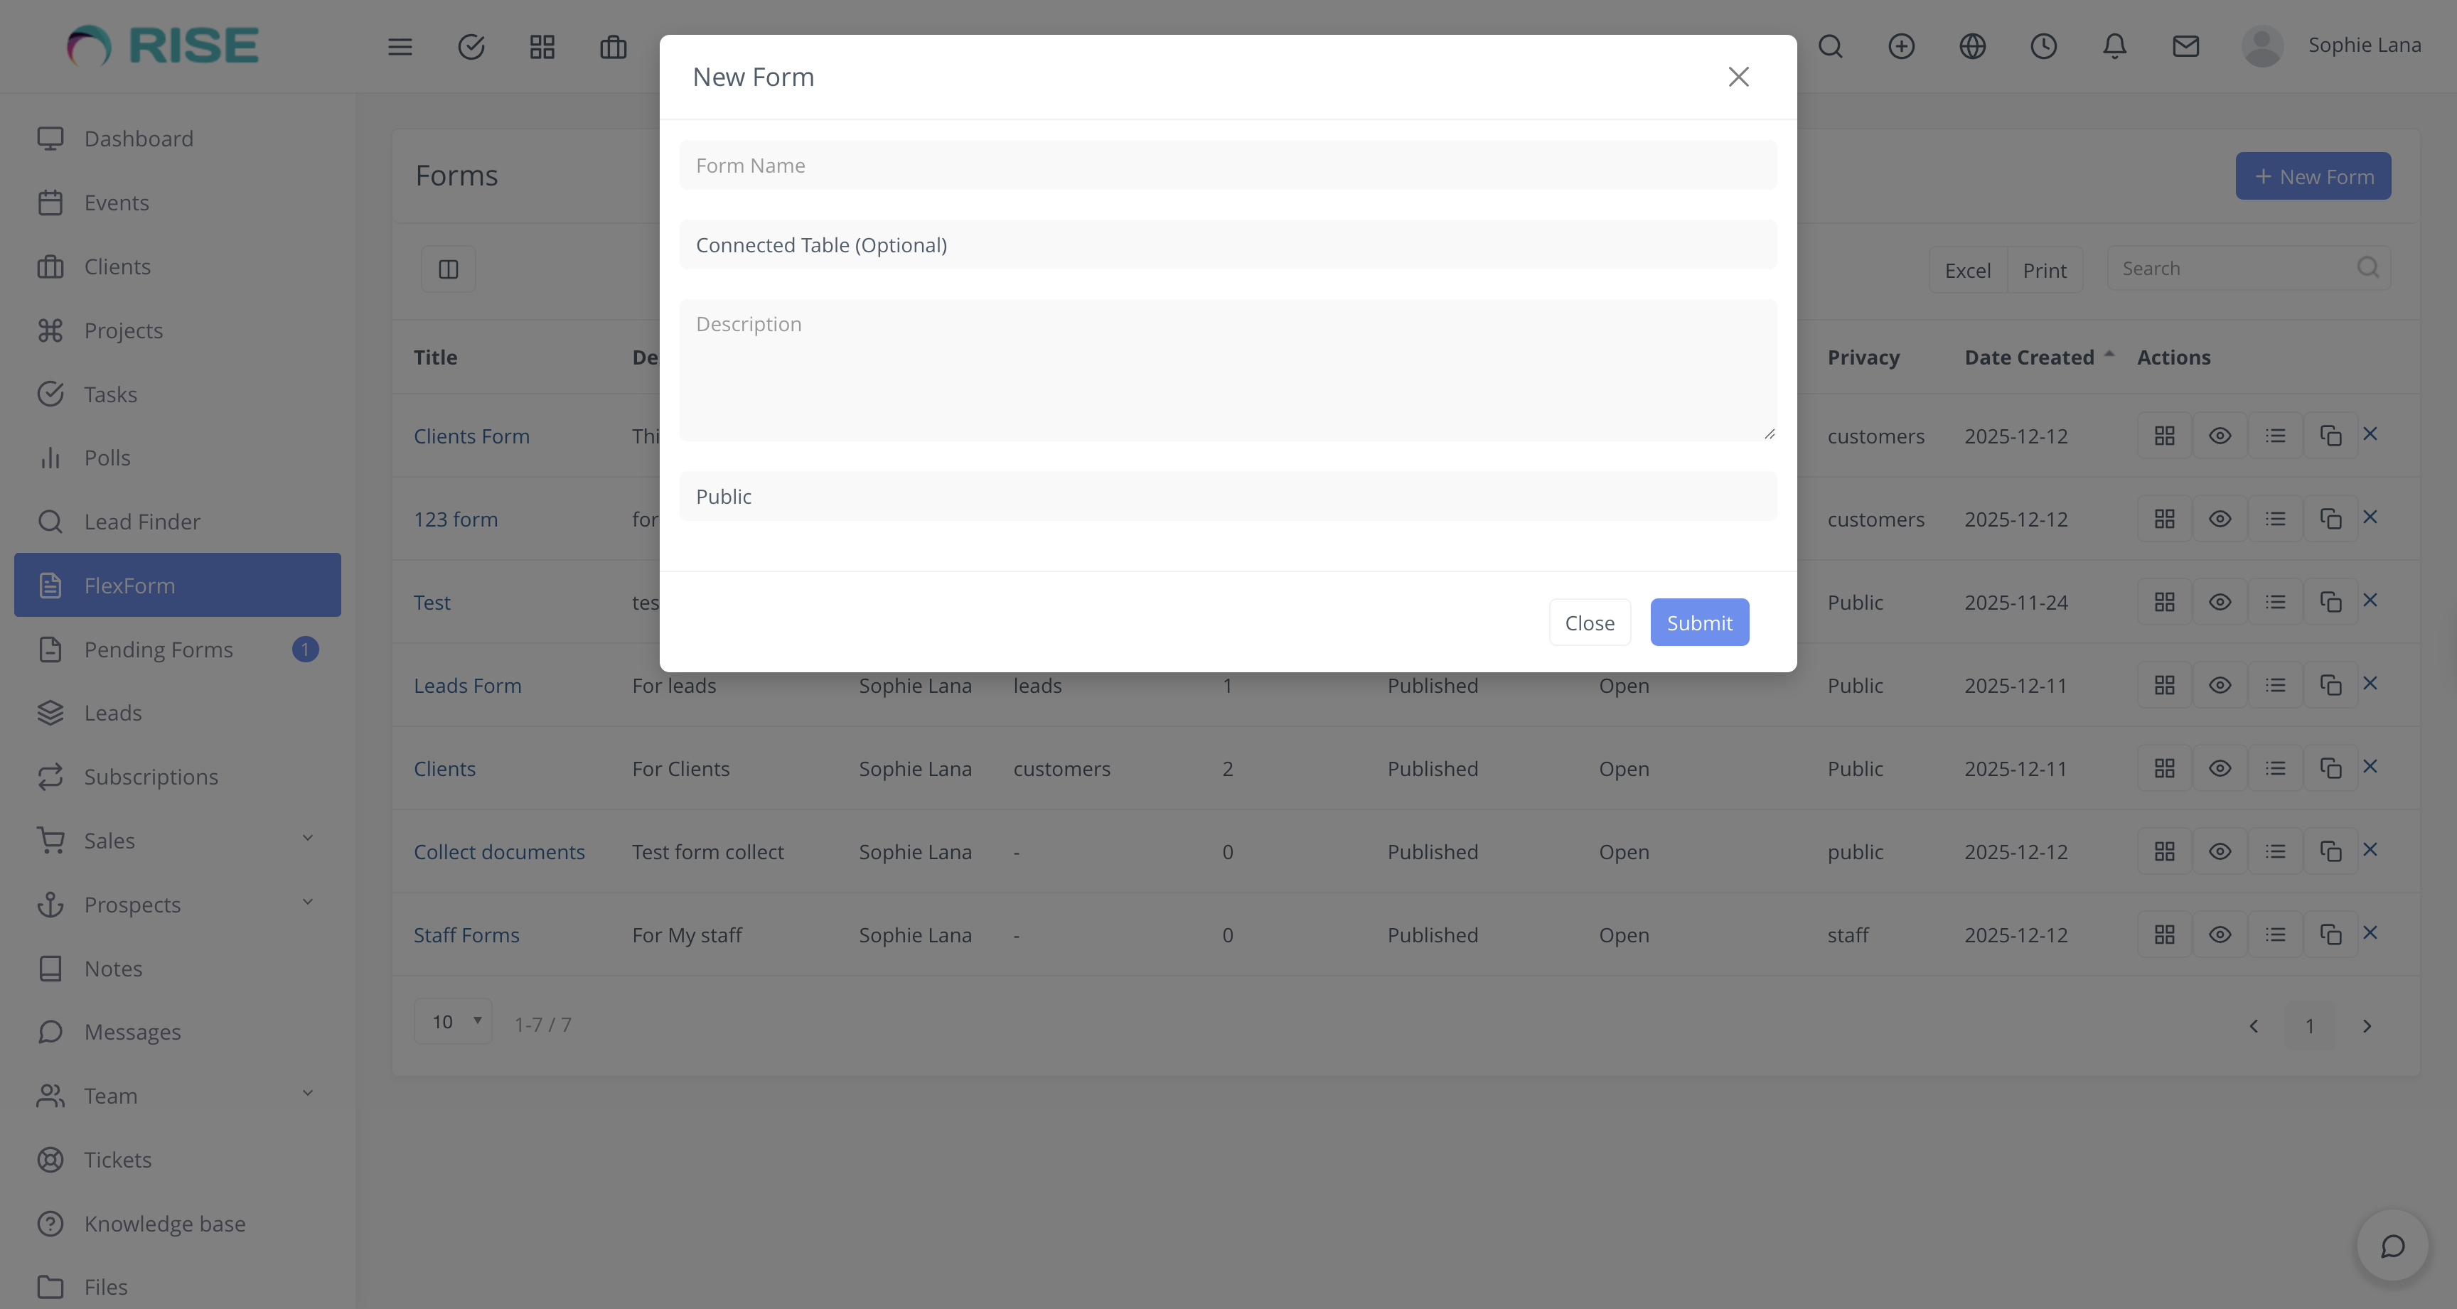The width and height of the screenshot is (2457, 1309).
Task: Click the list icon in Leads Form row
Action: (2275, 686)
